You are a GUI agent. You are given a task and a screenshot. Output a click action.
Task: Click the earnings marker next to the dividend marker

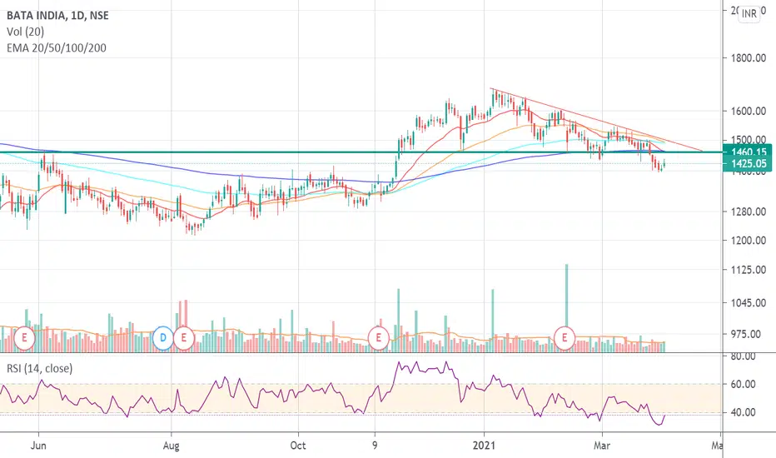(184, 338)
